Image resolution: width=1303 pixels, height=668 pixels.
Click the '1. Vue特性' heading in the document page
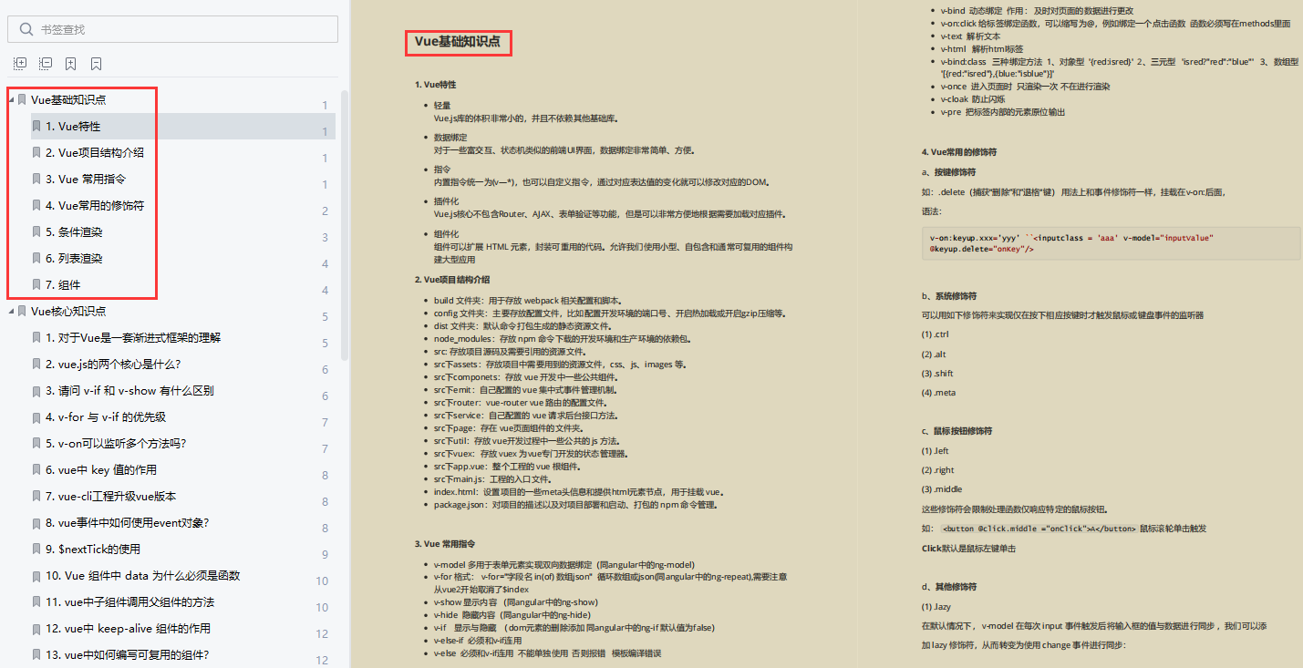coord(435,85)
